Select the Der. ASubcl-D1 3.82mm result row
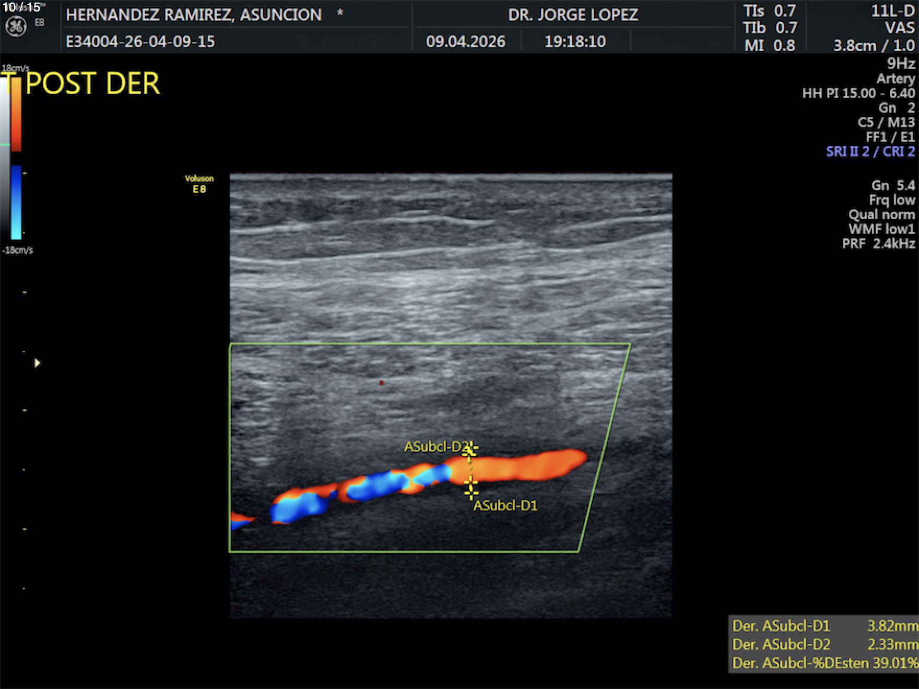Image resolution: width=919 pixels, height=689 pixels. click(824, 625)
